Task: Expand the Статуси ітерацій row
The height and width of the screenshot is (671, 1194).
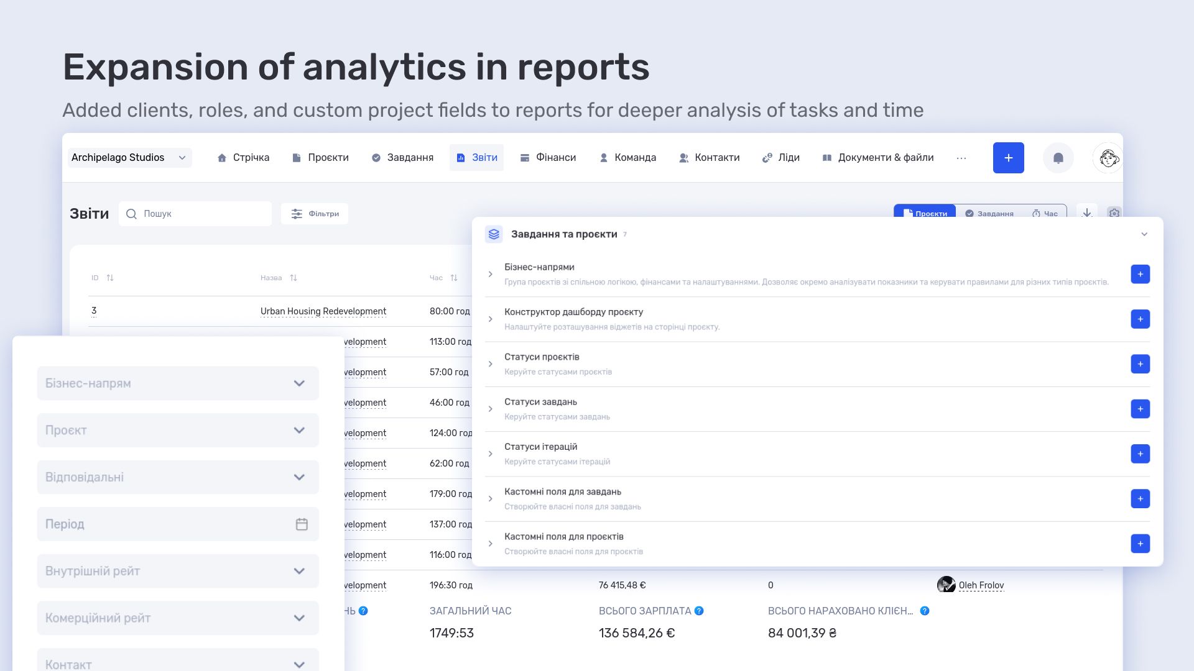Action: coord(491,454)
